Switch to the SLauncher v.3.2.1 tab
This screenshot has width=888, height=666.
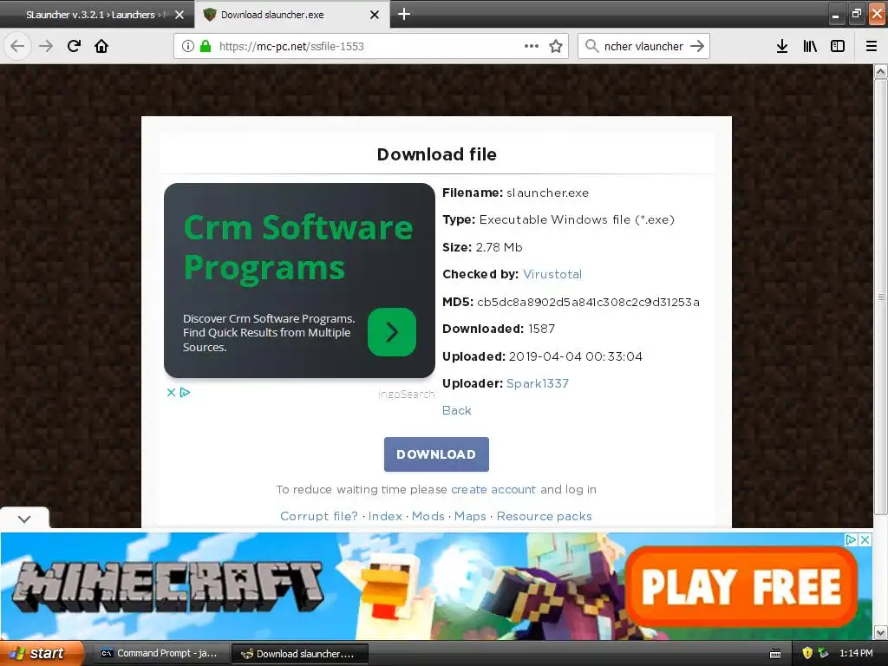pos(97,15)
